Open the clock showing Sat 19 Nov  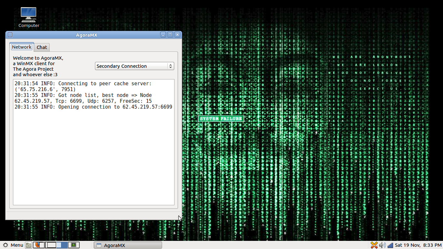coord(418,245)
